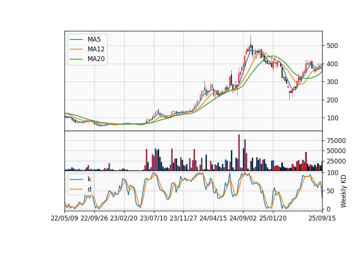Image resolution: width=358 pixels, height=257 pixels.
Task: Click the 23/02/20 date label
Action: pyautogui.click(x=124, y=218)
